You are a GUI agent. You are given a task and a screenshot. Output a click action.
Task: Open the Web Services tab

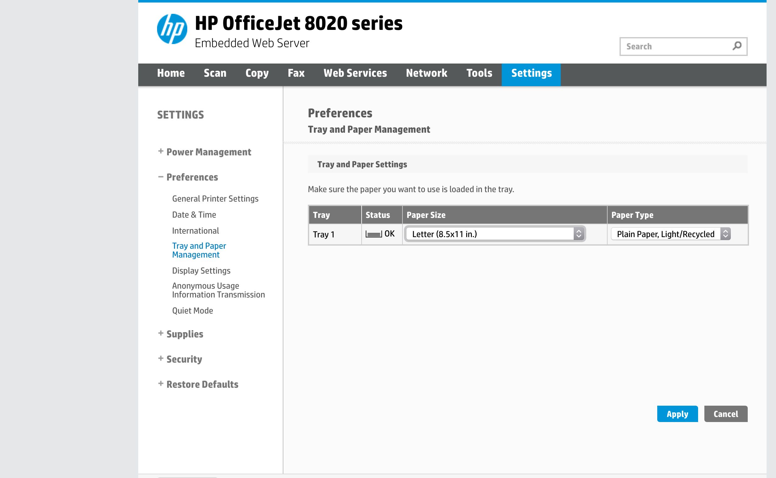(355, 73)
